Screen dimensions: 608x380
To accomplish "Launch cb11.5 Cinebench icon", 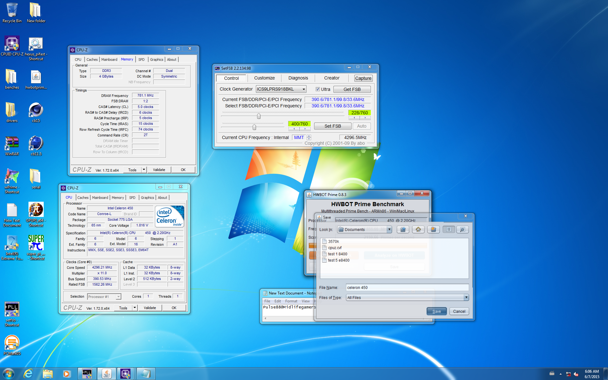I will (x=36, y=146).
